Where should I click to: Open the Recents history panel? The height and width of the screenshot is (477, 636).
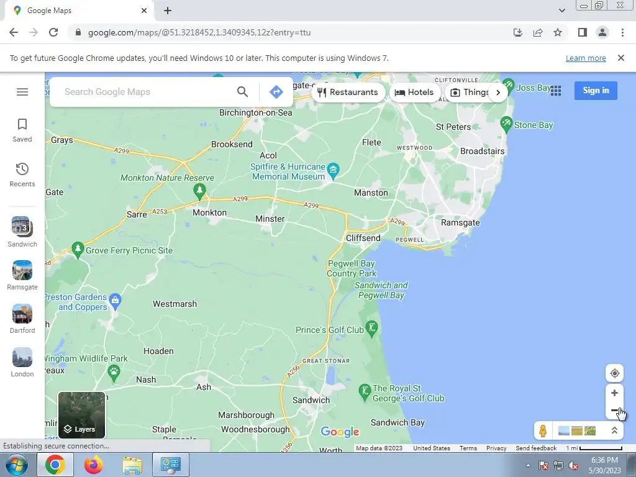pos(22,175)
